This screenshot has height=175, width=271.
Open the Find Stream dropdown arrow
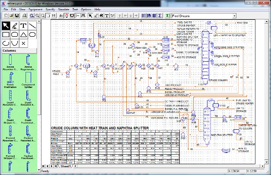click(234, 16)
